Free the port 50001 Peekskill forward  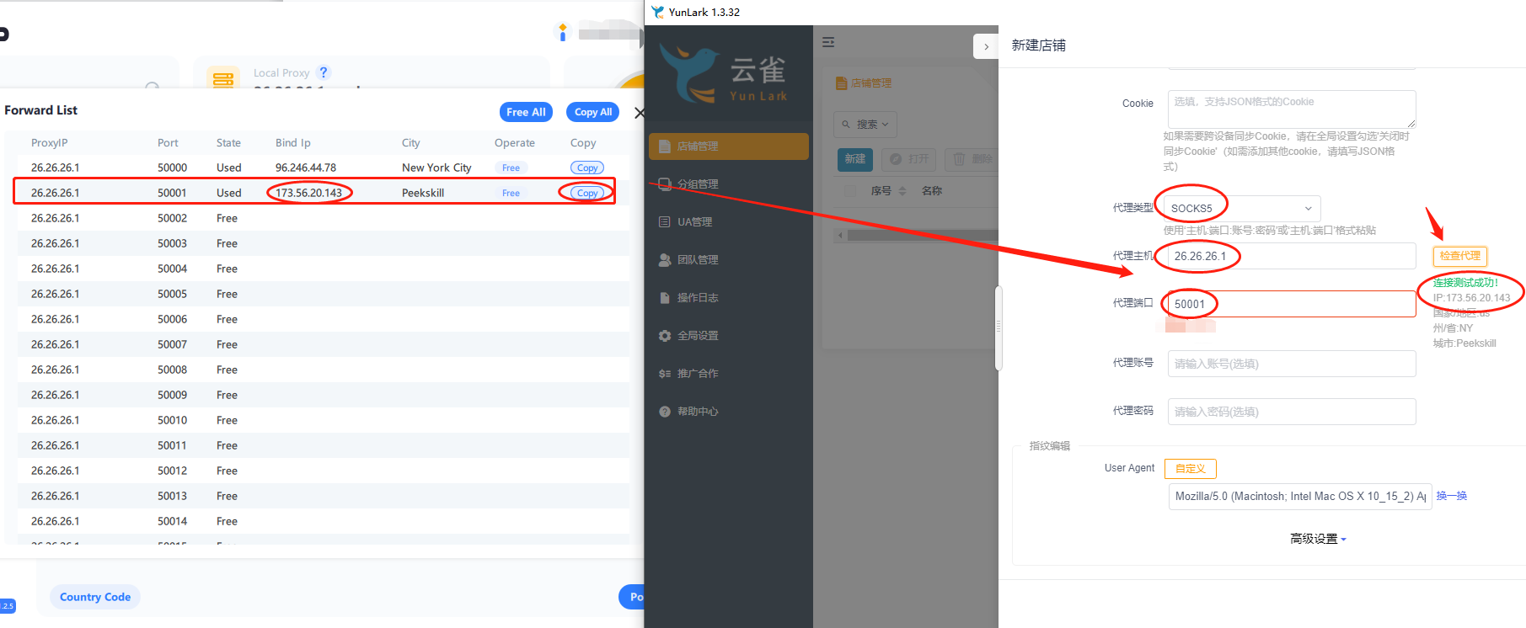[511, 193]
